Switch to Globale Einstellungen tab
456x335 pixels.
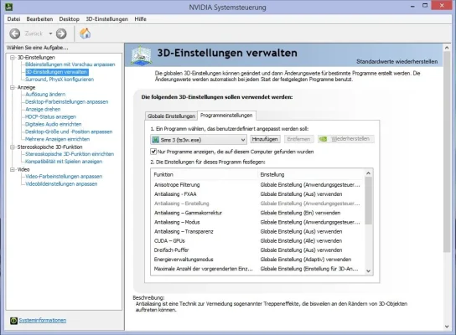coord(171,116)
